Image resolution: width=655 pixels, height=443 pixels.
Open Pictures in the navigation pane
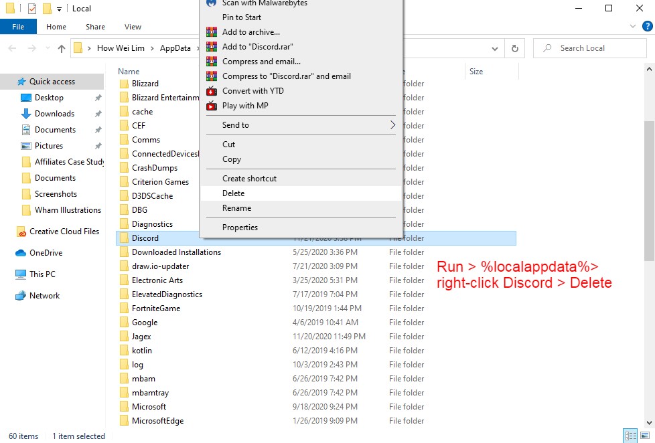(x=49, y=146)
